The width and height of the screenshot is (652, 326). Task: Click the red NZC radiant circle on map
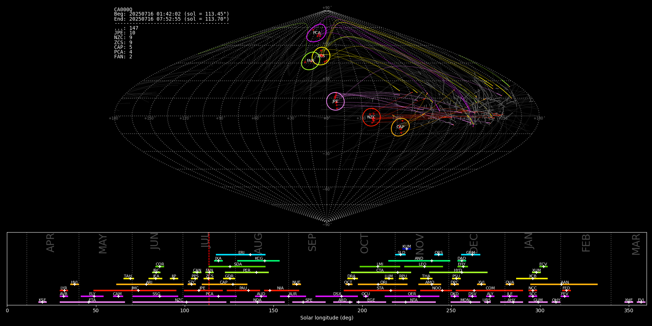(372, 117)
